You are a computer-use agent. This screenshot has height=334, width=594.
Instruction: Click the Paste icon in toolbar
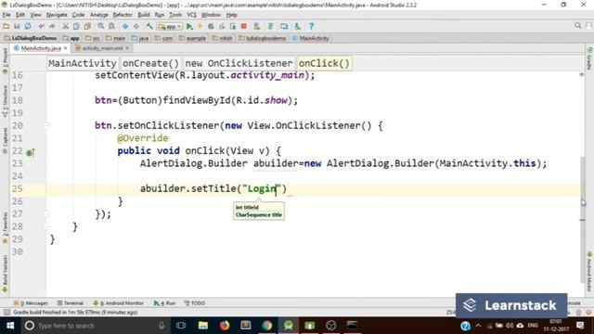(87, 26)
